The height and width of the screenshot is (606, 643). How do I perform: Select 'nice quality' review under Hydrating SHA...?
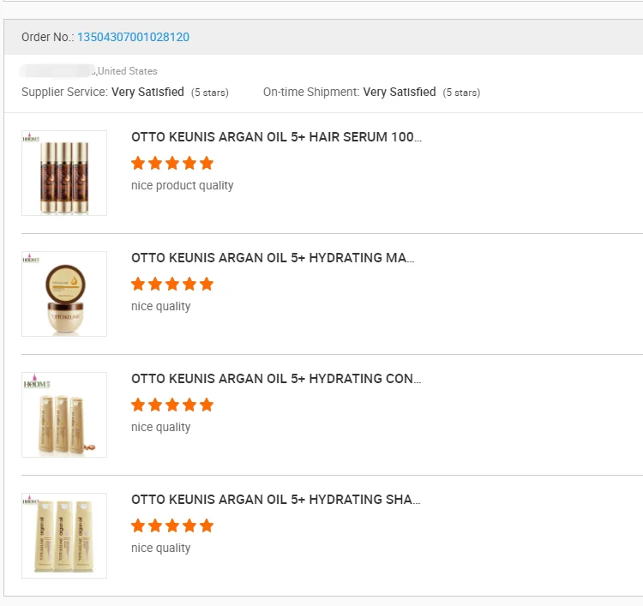pos(161,548)
